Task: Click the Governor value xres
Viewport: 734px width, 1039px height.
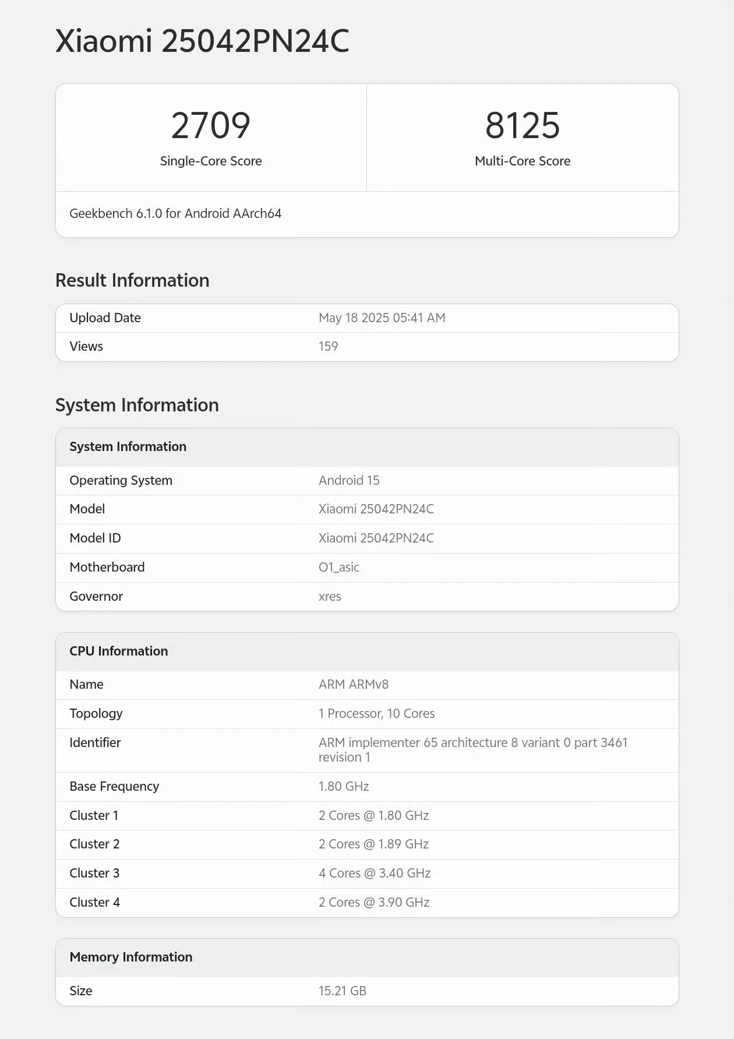Action: 330,597
